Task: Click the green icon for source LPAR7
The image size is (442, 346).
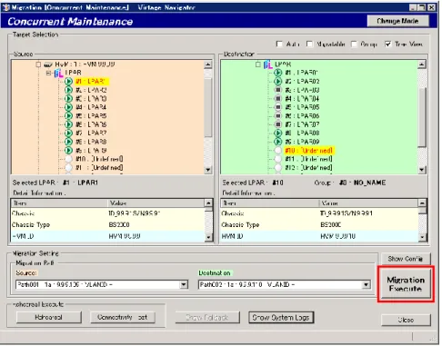Action: [x=69, y=133]
